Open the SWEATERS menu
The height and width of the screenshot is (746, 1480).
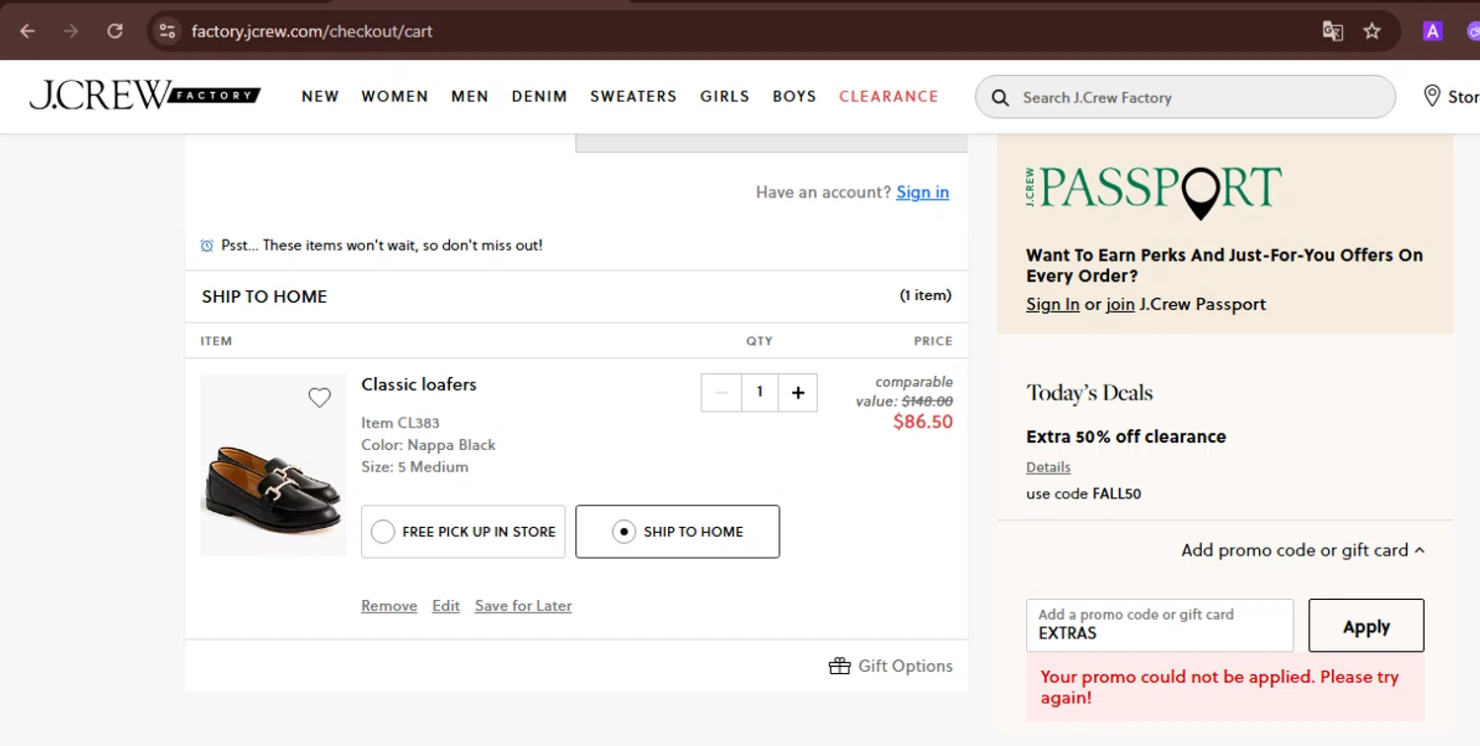point(633,97)
